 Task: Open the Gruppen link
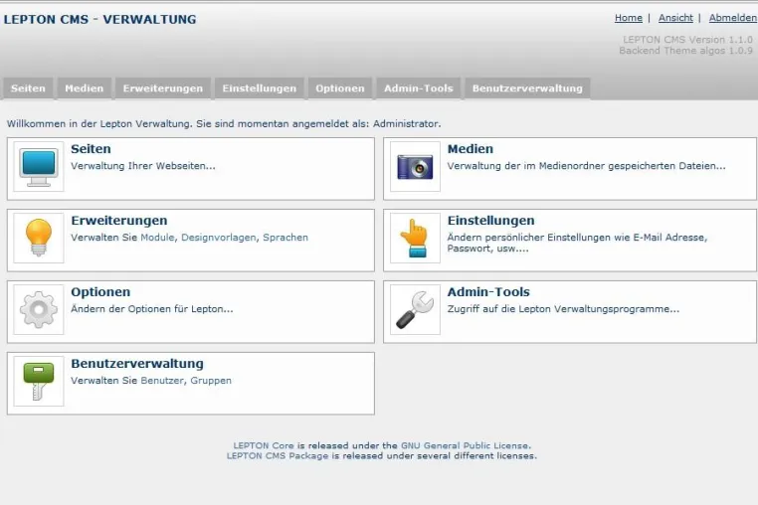coord(211,381)
